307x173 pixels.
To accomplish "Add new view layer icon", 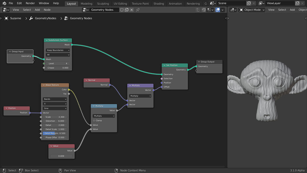I will coord(298,3).
